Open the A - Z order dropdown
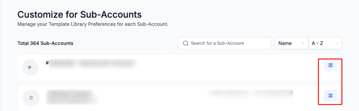This screenshot has height=111, width=359. click(x=325, y=43)
